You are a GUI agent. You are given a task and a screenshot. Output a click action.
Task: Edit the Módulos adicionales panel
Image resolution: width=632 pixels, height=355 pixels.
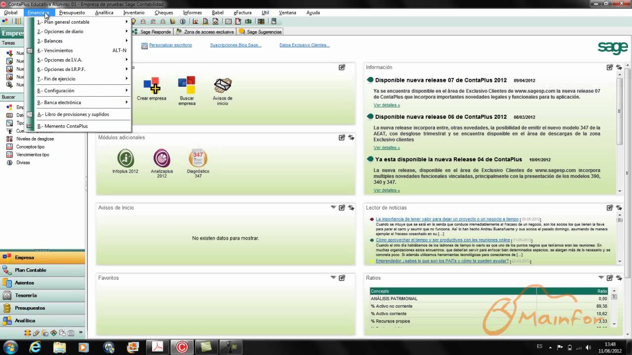coord(342,138)
